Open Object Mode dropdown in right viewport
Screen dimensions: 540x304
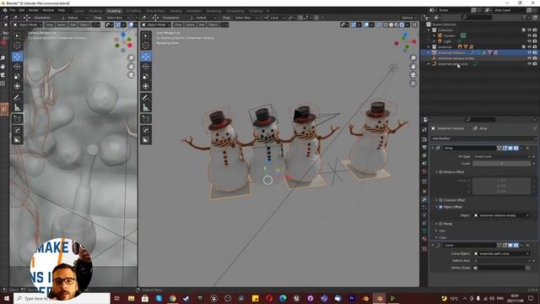click(x=157, y=24)
